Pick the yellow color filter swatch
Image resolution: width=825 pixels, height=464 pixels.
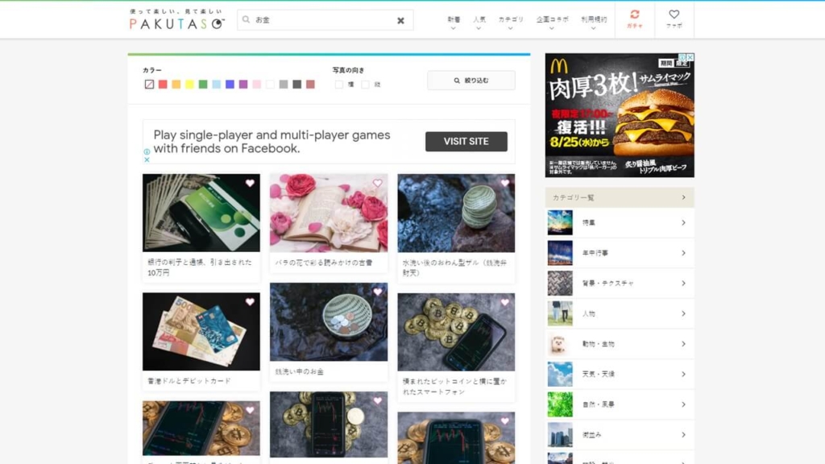189,84
